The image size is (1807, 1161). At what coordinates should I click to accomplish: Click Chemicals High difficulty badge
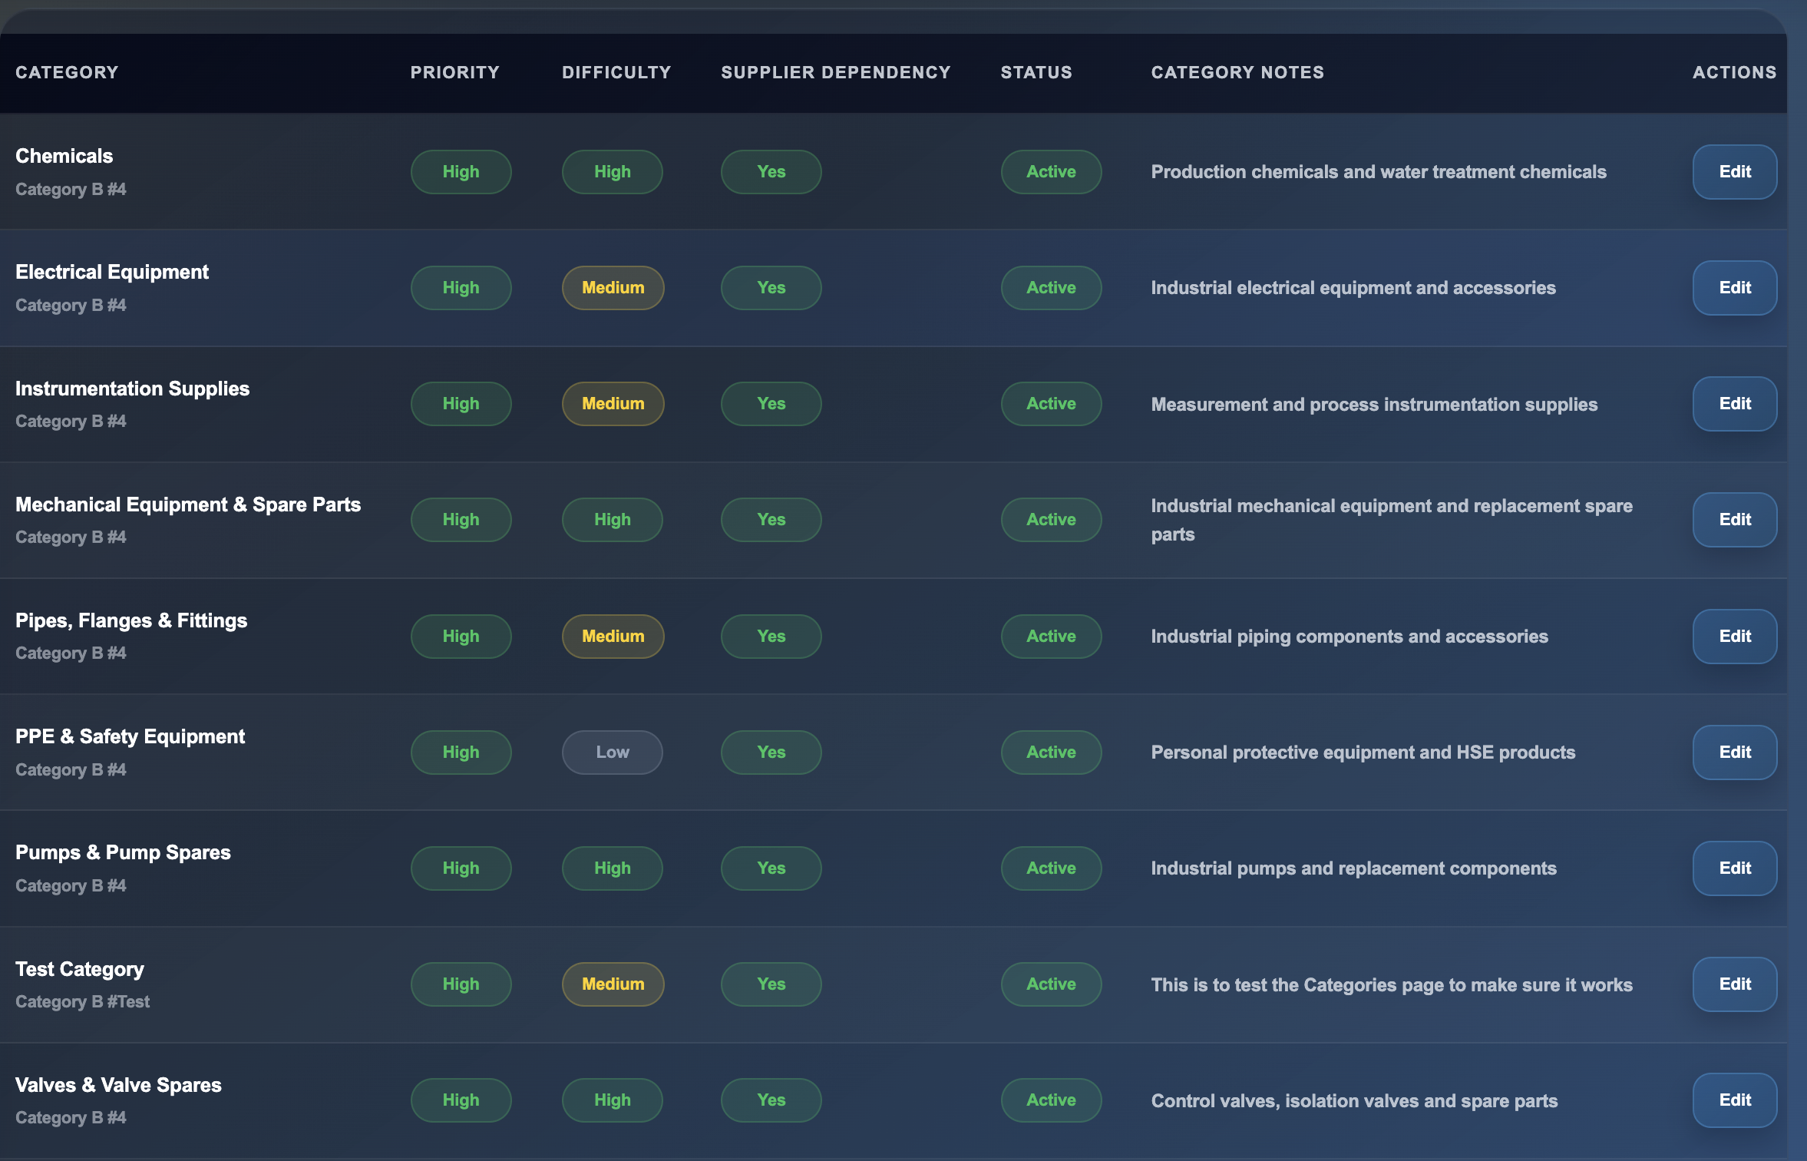click(x=613, y=172)
